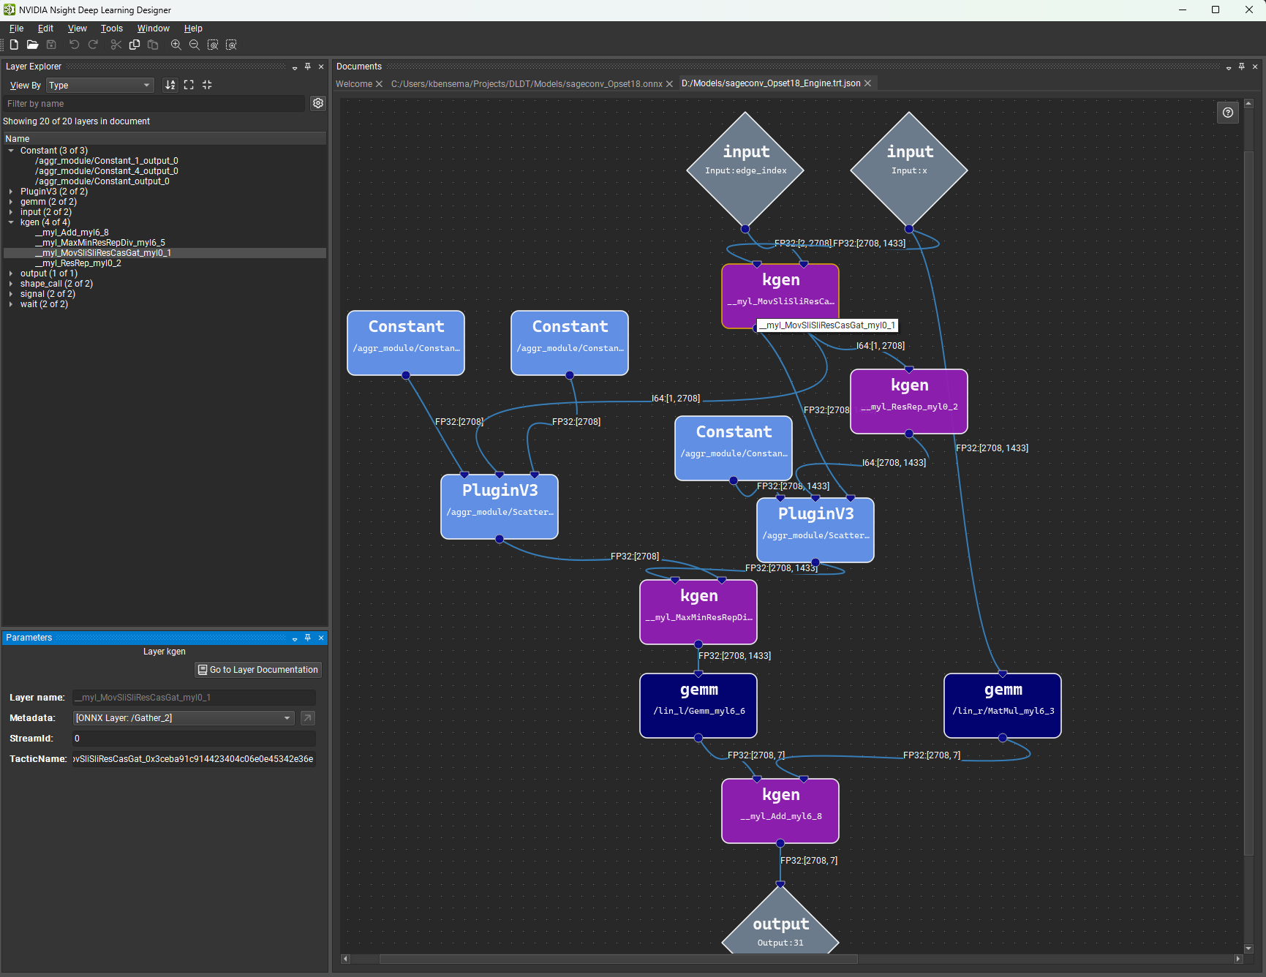Select the gemm /lin_l/Gemm_myl6_6 node
1266x977 pixels.
pos(698,706)
